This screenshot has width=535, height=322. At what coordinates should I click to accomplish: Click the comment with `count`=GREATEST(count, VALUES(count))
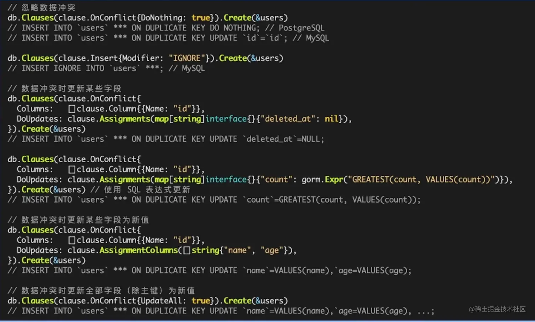214,200
